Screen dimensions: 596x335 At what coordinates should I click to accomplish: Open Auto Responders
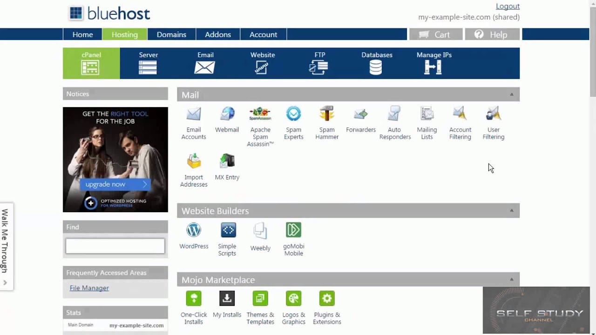tap(394, 123)
